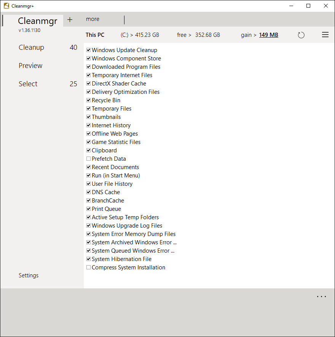335x337 pixels.
Task: Click the three dots at bottom right
Action: click(x=321, y=297)
